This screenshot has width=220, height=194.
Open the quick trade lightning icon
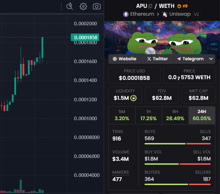click(70, 6)
